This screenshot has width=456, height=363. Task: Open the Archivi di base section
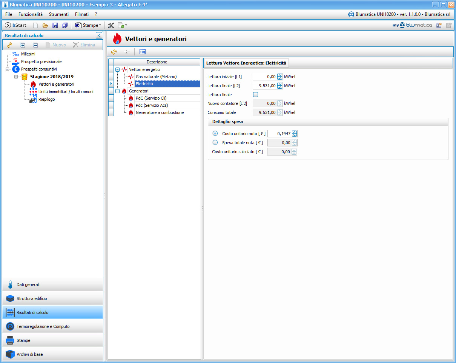(x=52, y=354)
